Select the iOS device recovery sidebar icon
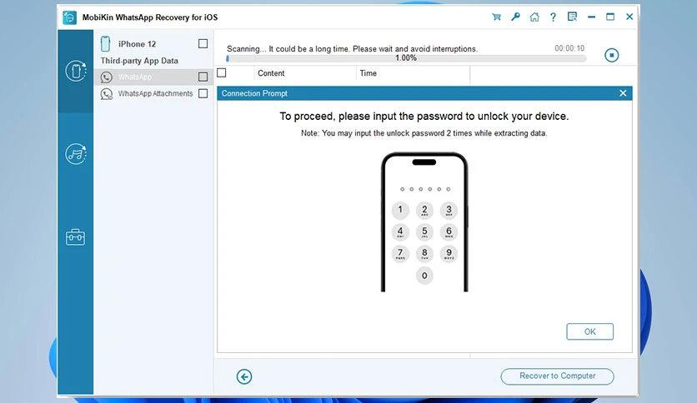The height and width of the screenshot is (403, 697). (x=76, y=71)
